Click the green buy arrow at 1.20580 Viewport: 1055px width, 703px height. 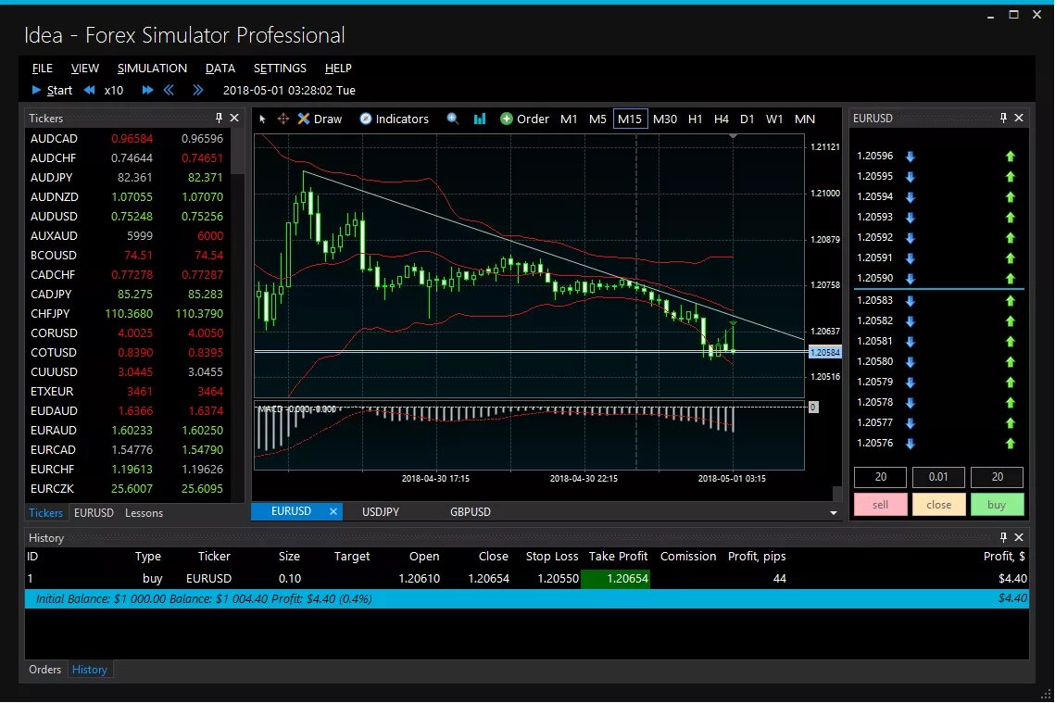1010,362
